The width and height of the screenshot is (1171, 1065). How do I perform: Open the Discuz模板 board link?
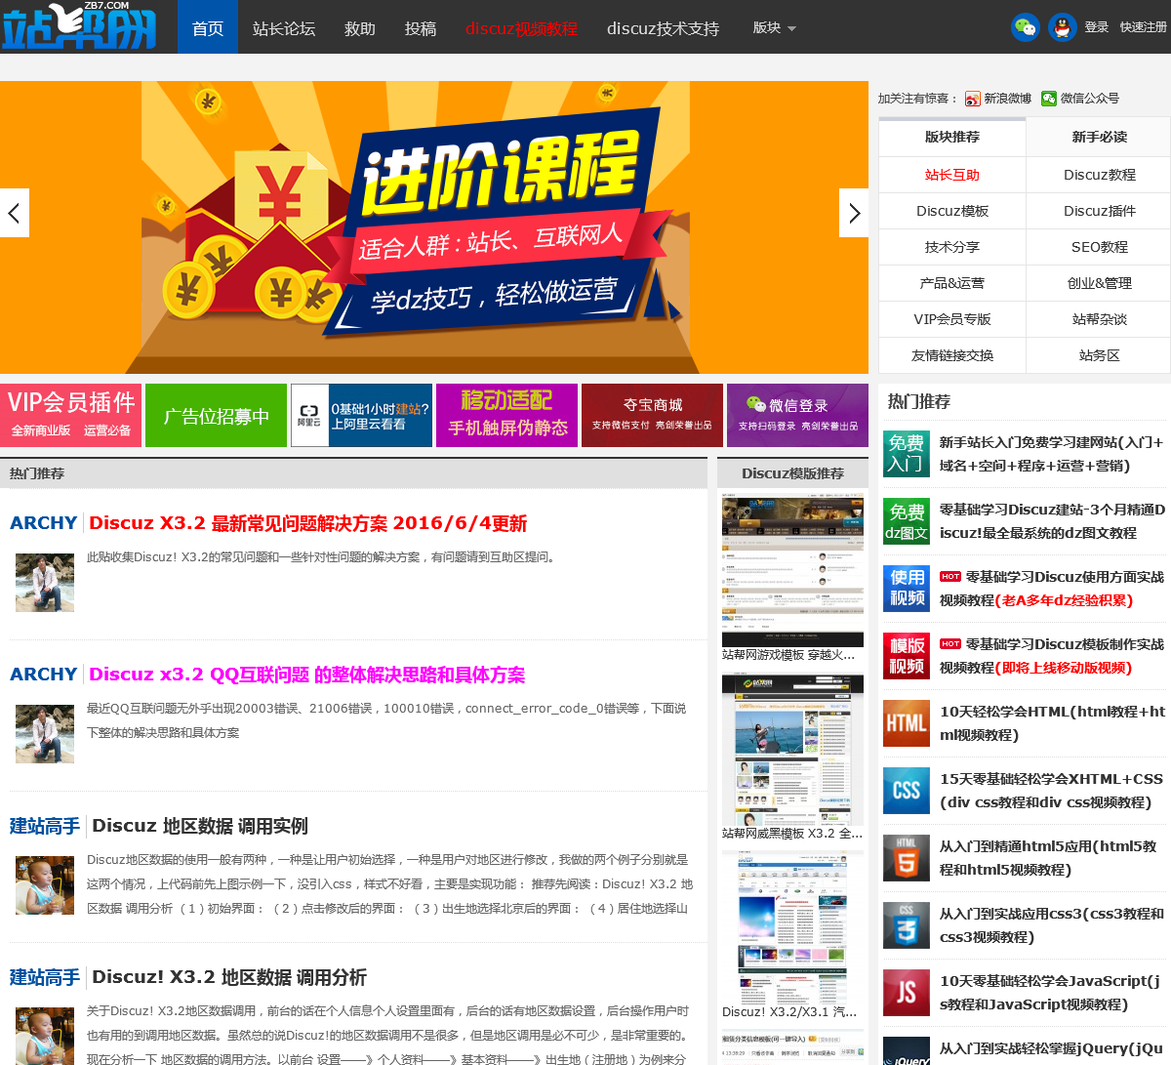(x=952, y=211)
